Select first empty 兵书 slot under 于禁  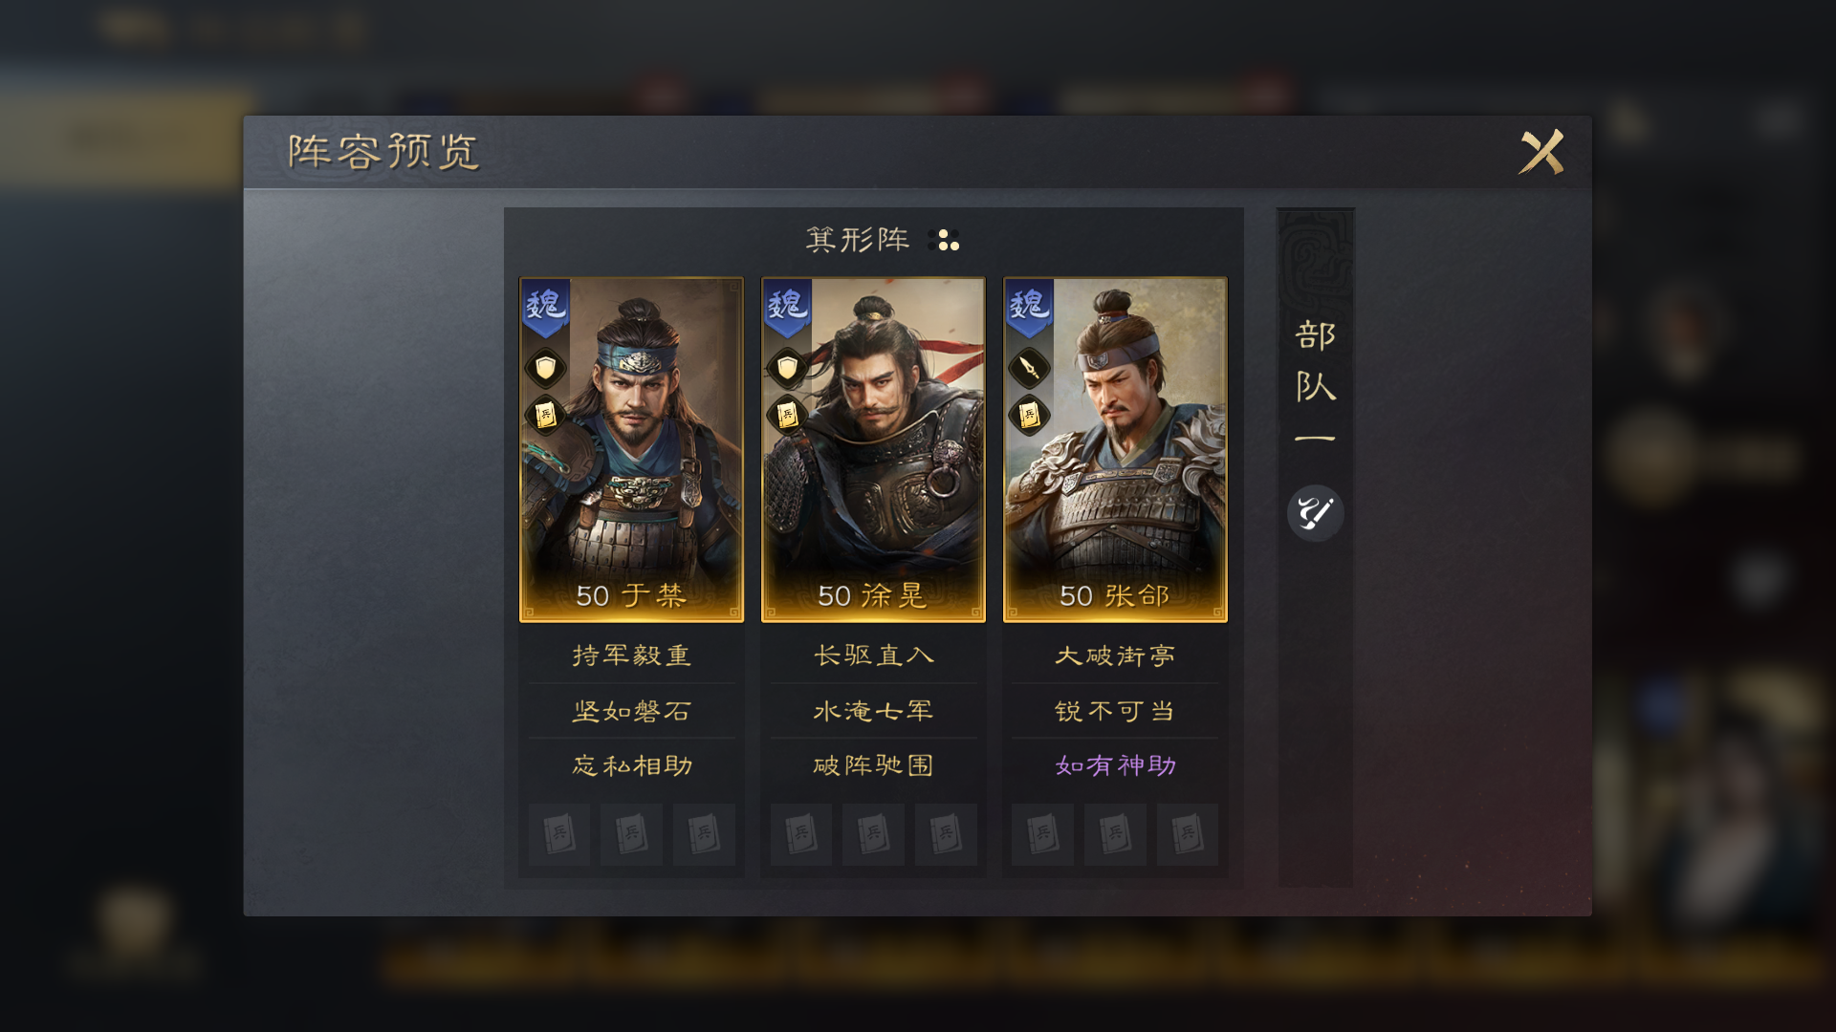click(559, 834)
